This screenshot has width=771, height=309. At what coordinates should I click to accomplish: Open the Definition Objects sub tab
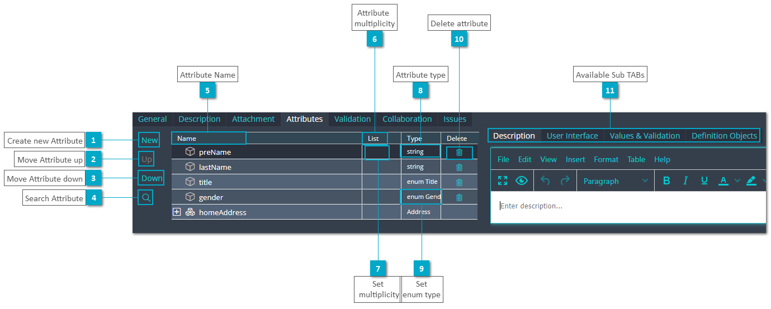click(x=724, y=136)
